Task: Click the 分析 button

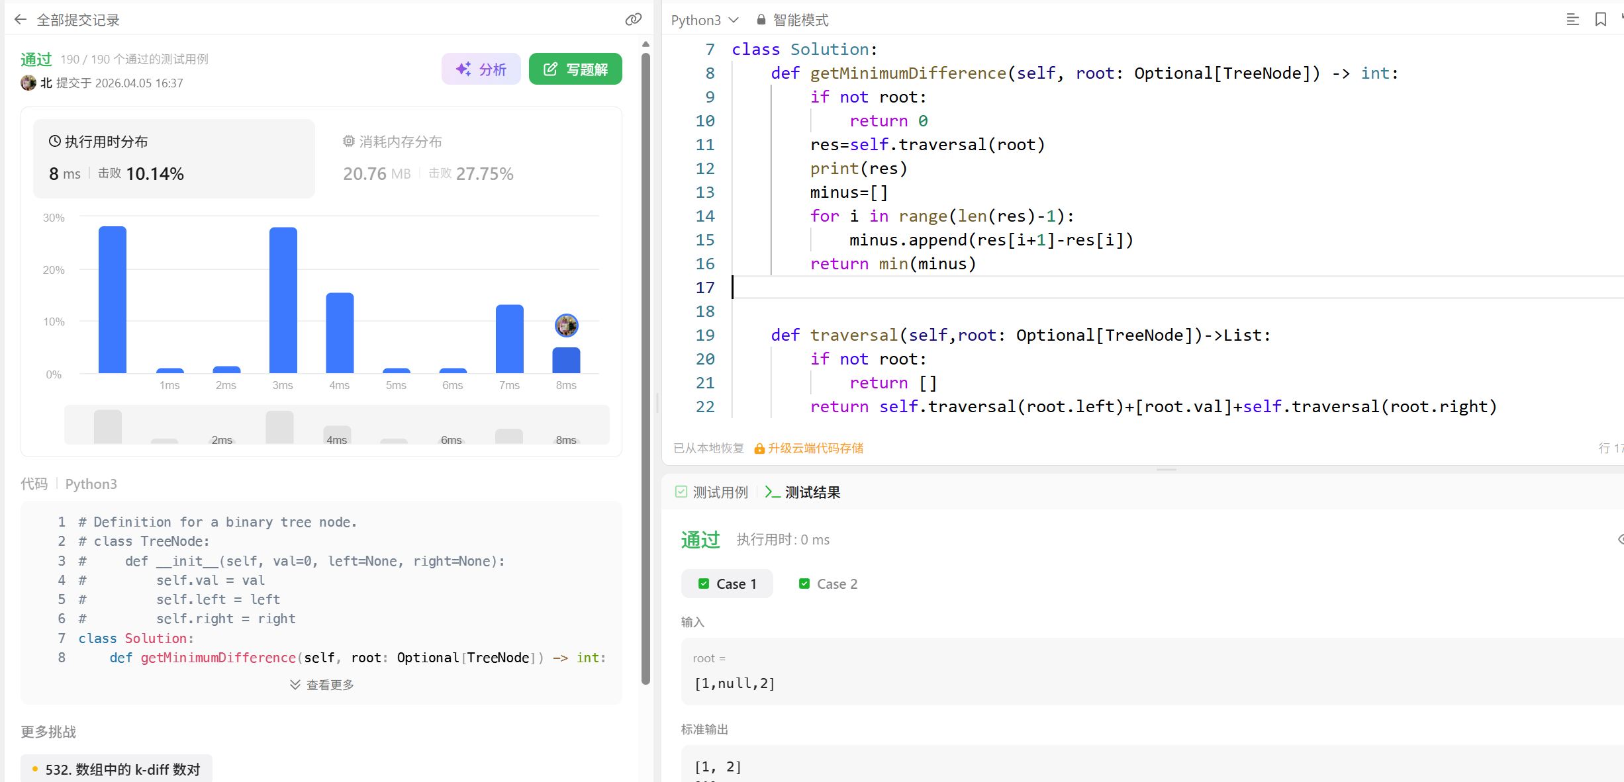Action: click(x=481, y=69)
